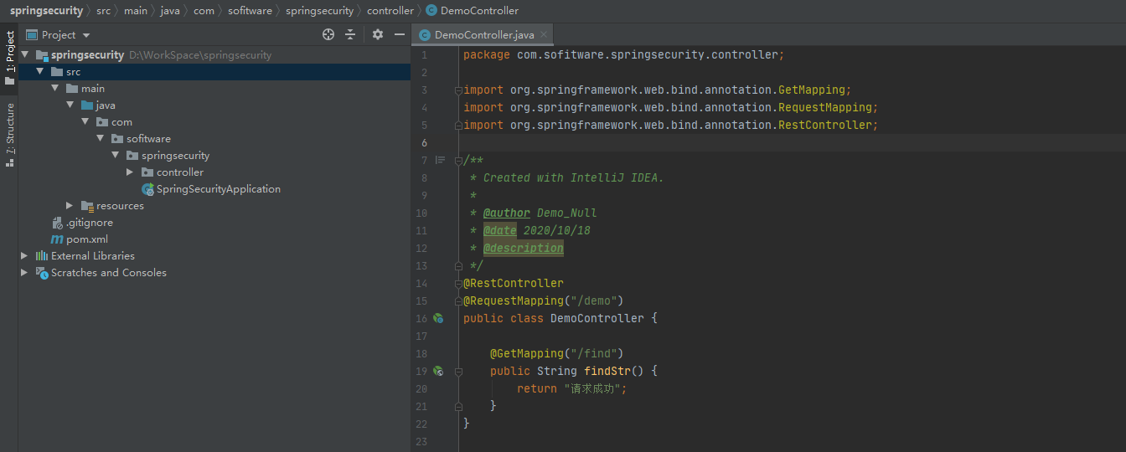Click the @author tag in Javadoc
The height and width of the screenshot is (452, 1126).
(x=506, y=213)
